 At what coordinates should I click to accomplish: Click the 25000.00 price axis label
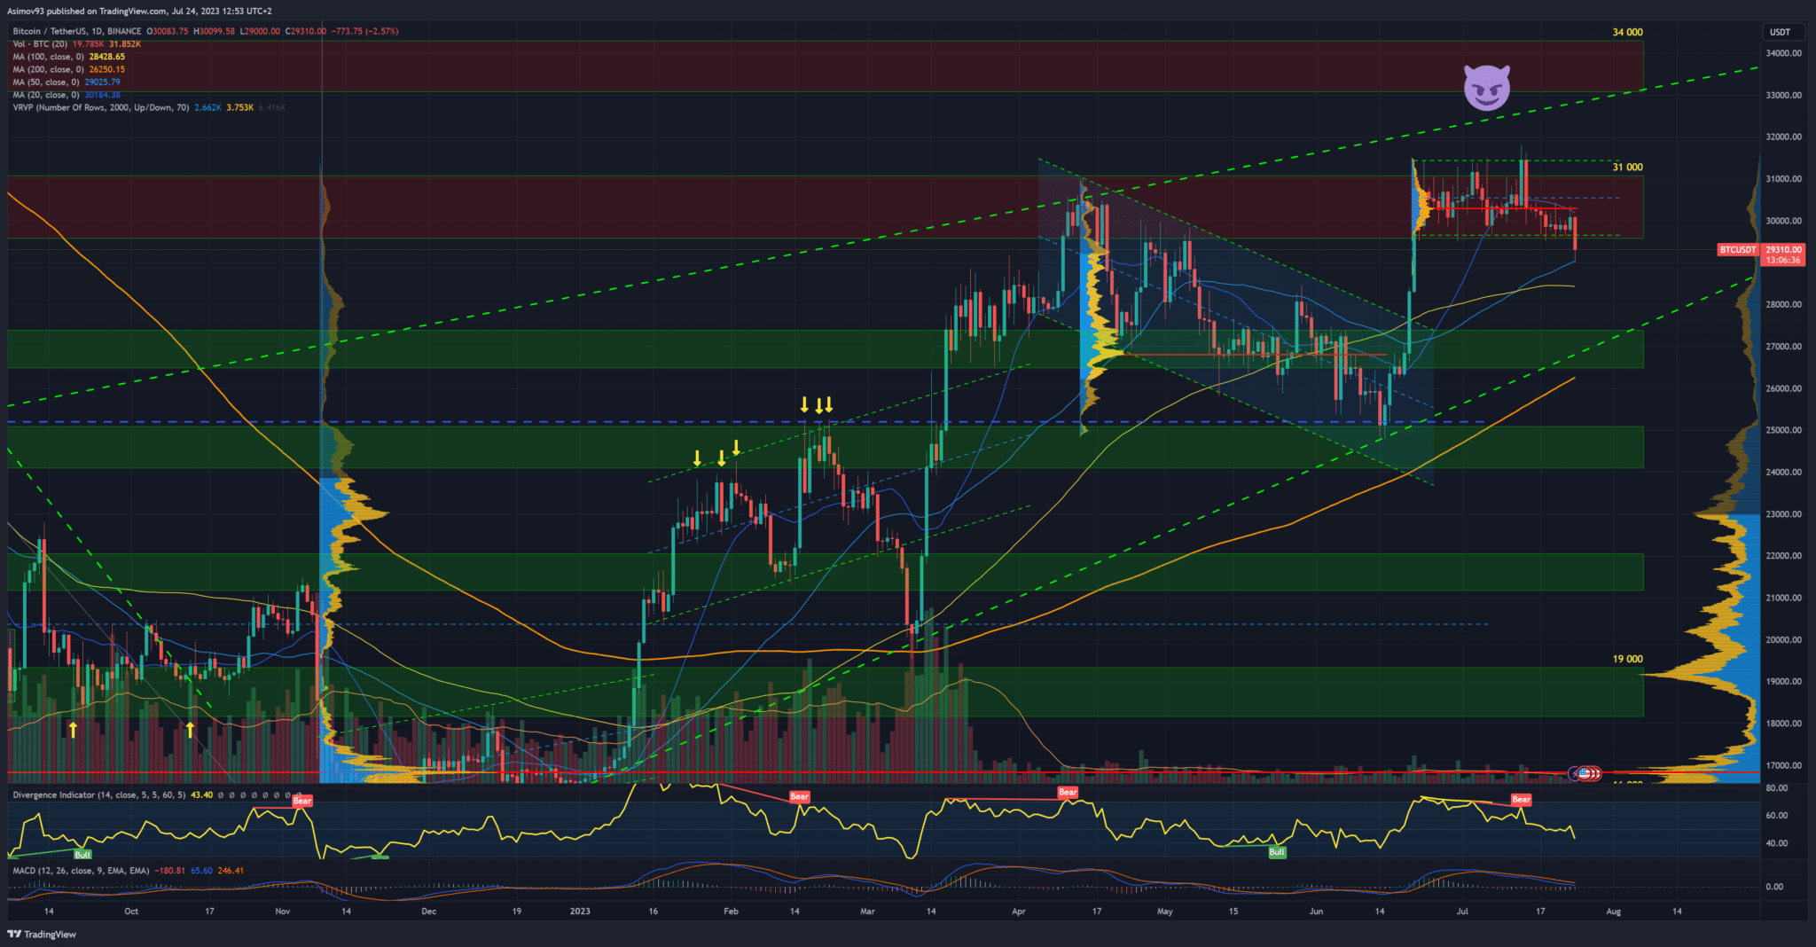coord(1783,430)
